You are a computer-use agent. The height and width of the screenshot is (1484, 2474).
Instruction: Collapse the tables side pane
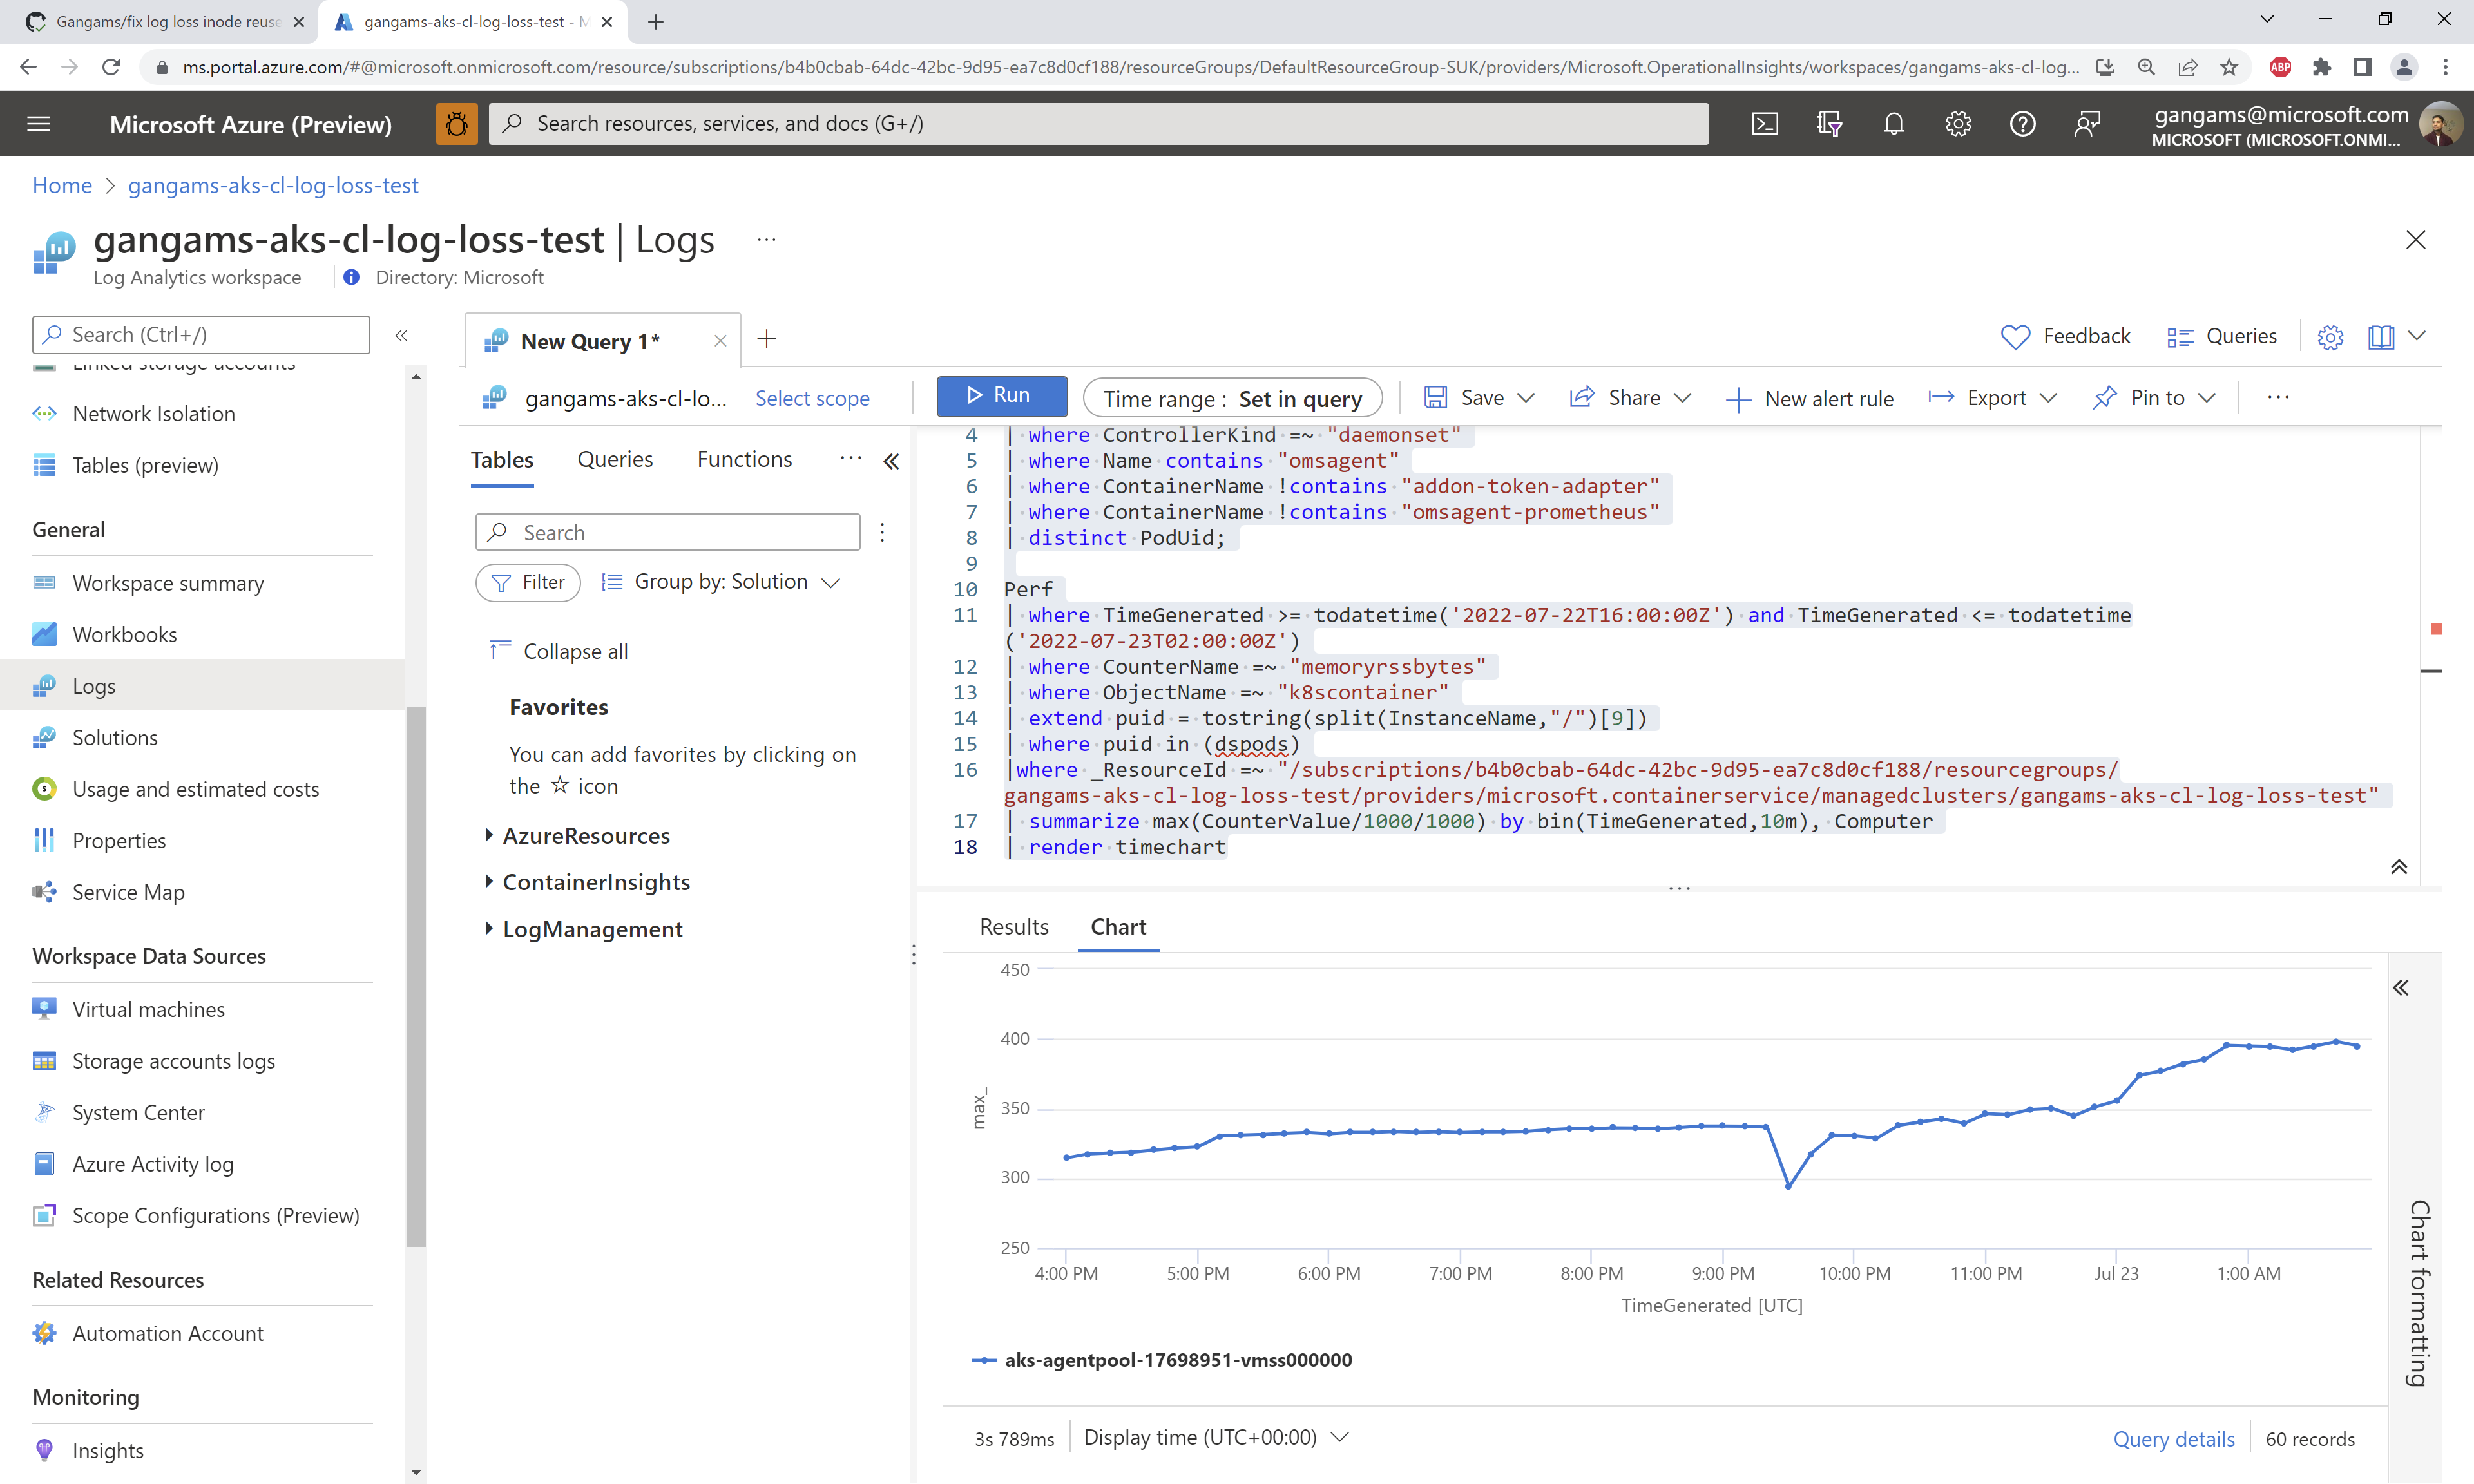coord(891,461)
